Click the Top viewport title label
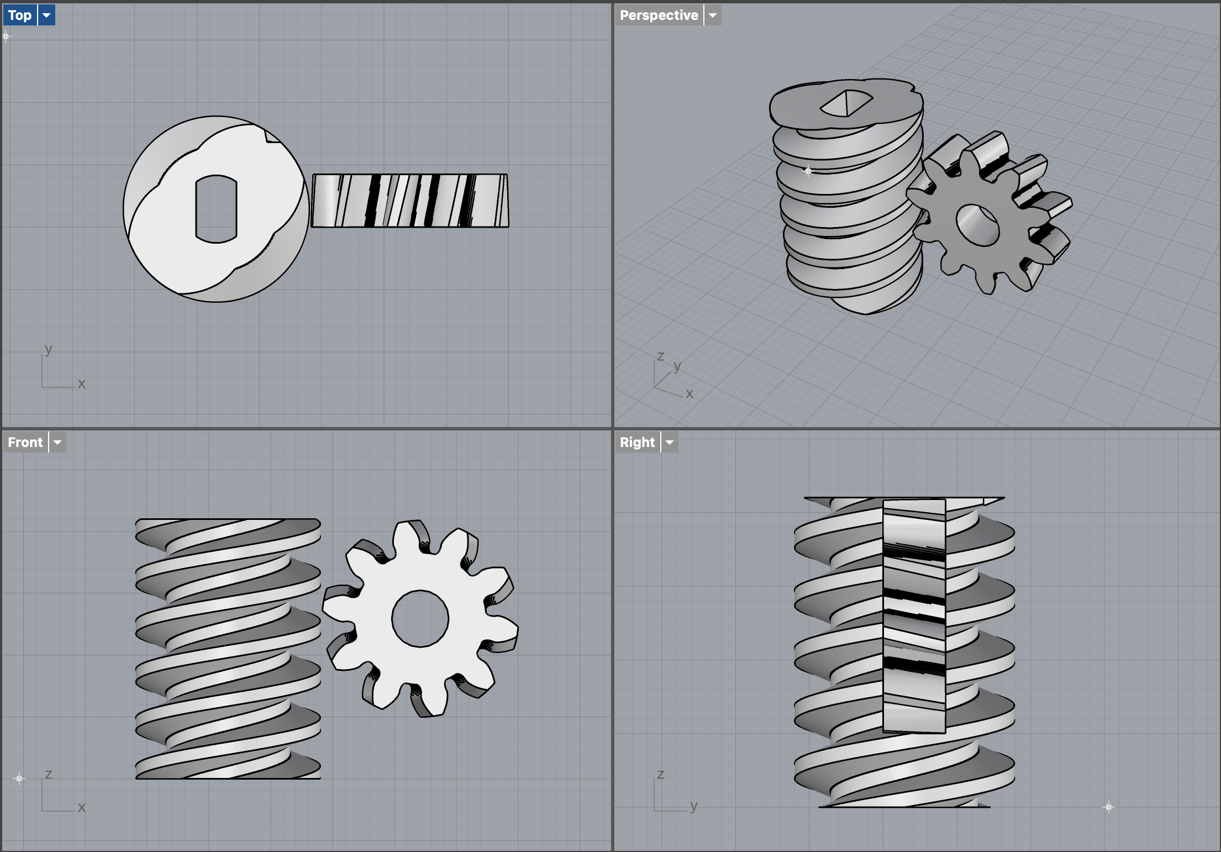Screen dimensions: 1221x852 click(20, 15)
